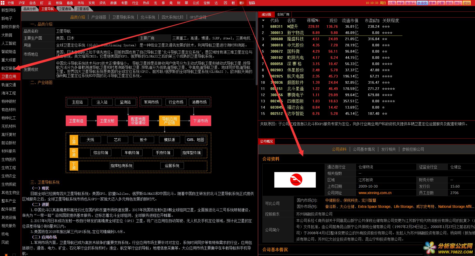Click the 导航应用产业链 orange diagram box
The width and height of the screenshot is (475, 256).
169,121
